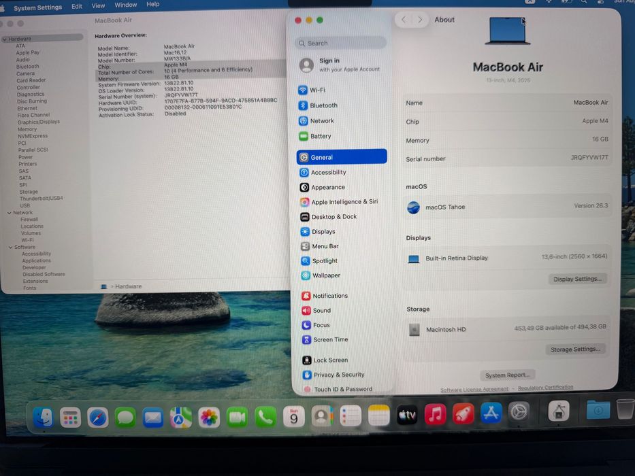Open the View menu
This screenshot has width=635, height=476.
pos(98,5)
